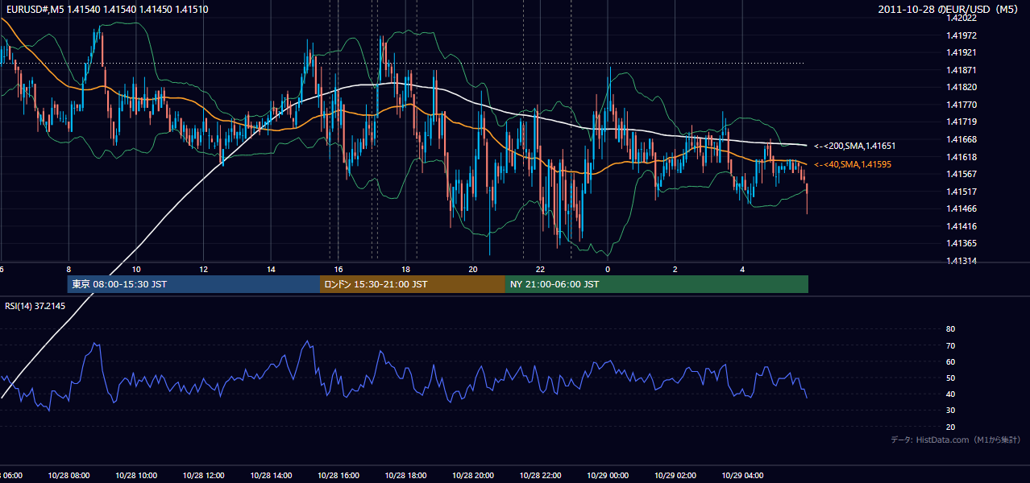Click RSI scale level 70
The image size is (1030, 483).
click(950, 345)
